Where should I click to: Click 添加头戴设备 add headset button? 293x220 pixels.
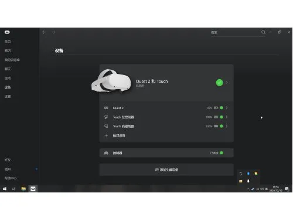tap(166, 170)
